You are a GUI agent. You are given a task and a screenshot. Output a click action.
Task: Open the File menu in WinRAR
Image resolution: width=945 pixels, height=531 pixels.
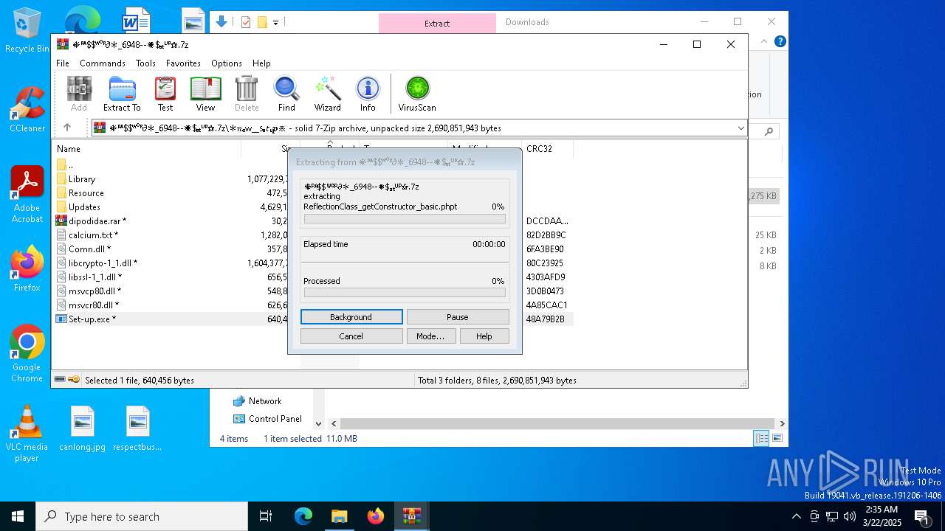(63, 63)
